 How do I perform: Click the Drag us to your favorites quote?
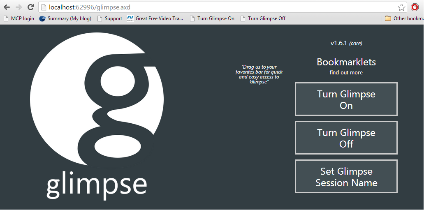(259, 74)
